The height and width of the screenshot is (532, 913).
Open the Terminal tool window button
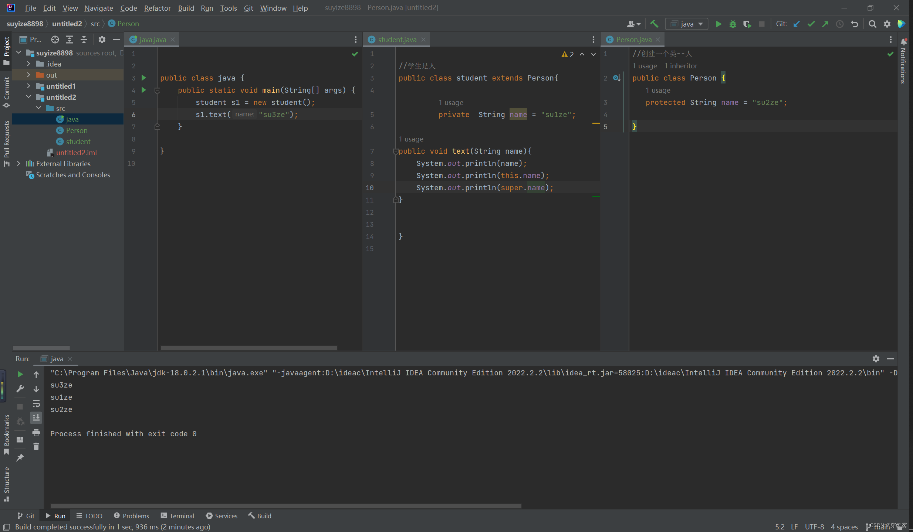[x=177, y=516]
